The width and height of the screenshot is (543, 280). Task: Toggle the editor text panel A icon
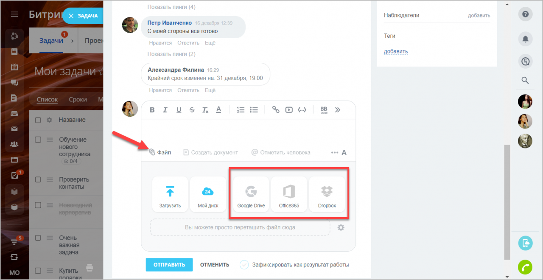[344, 152]
